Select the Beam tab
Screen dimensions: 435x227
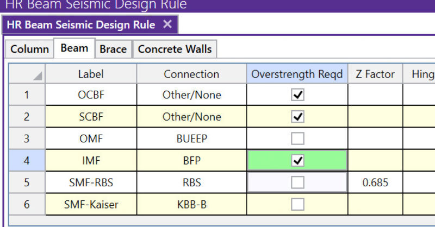74,48
